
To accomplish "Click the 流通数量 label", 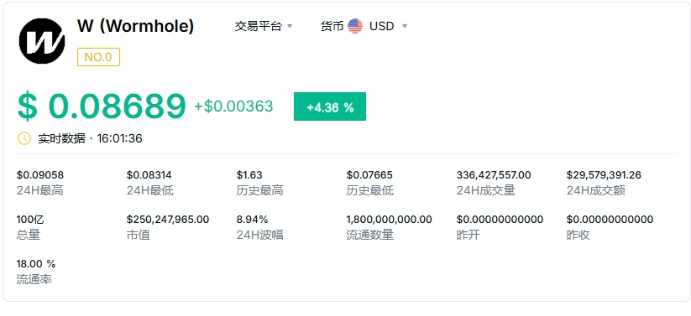I will point(369,235).
